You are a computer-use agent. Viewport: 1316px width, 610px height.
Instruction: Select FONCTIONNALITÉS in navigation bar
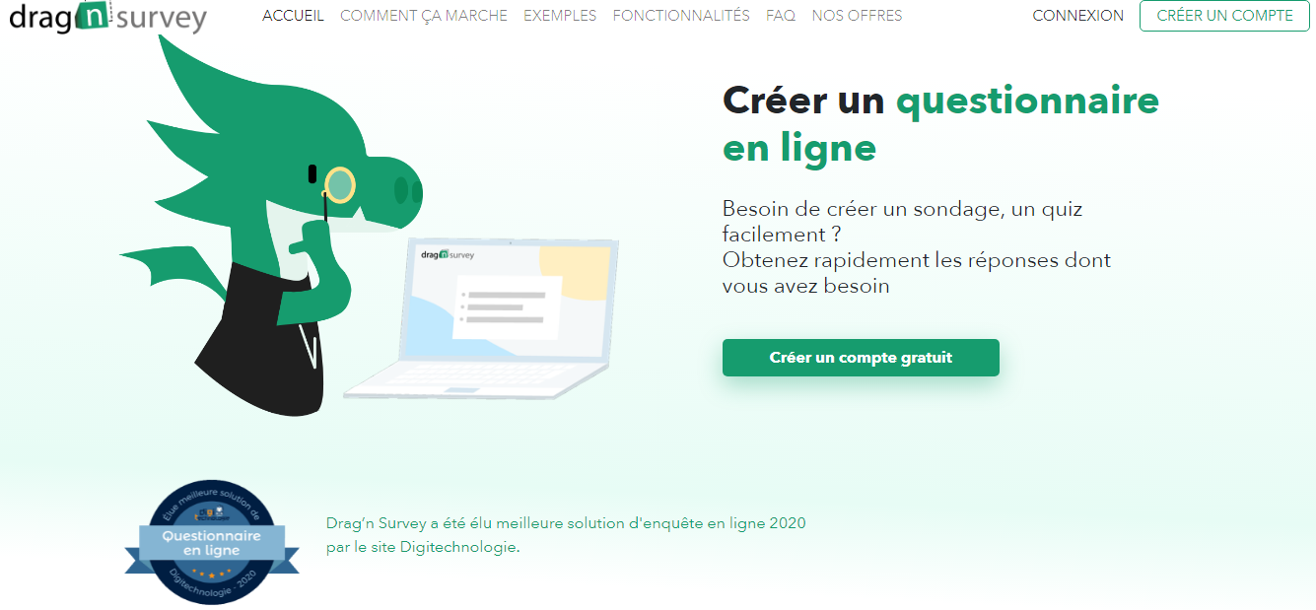pos(681,16)
